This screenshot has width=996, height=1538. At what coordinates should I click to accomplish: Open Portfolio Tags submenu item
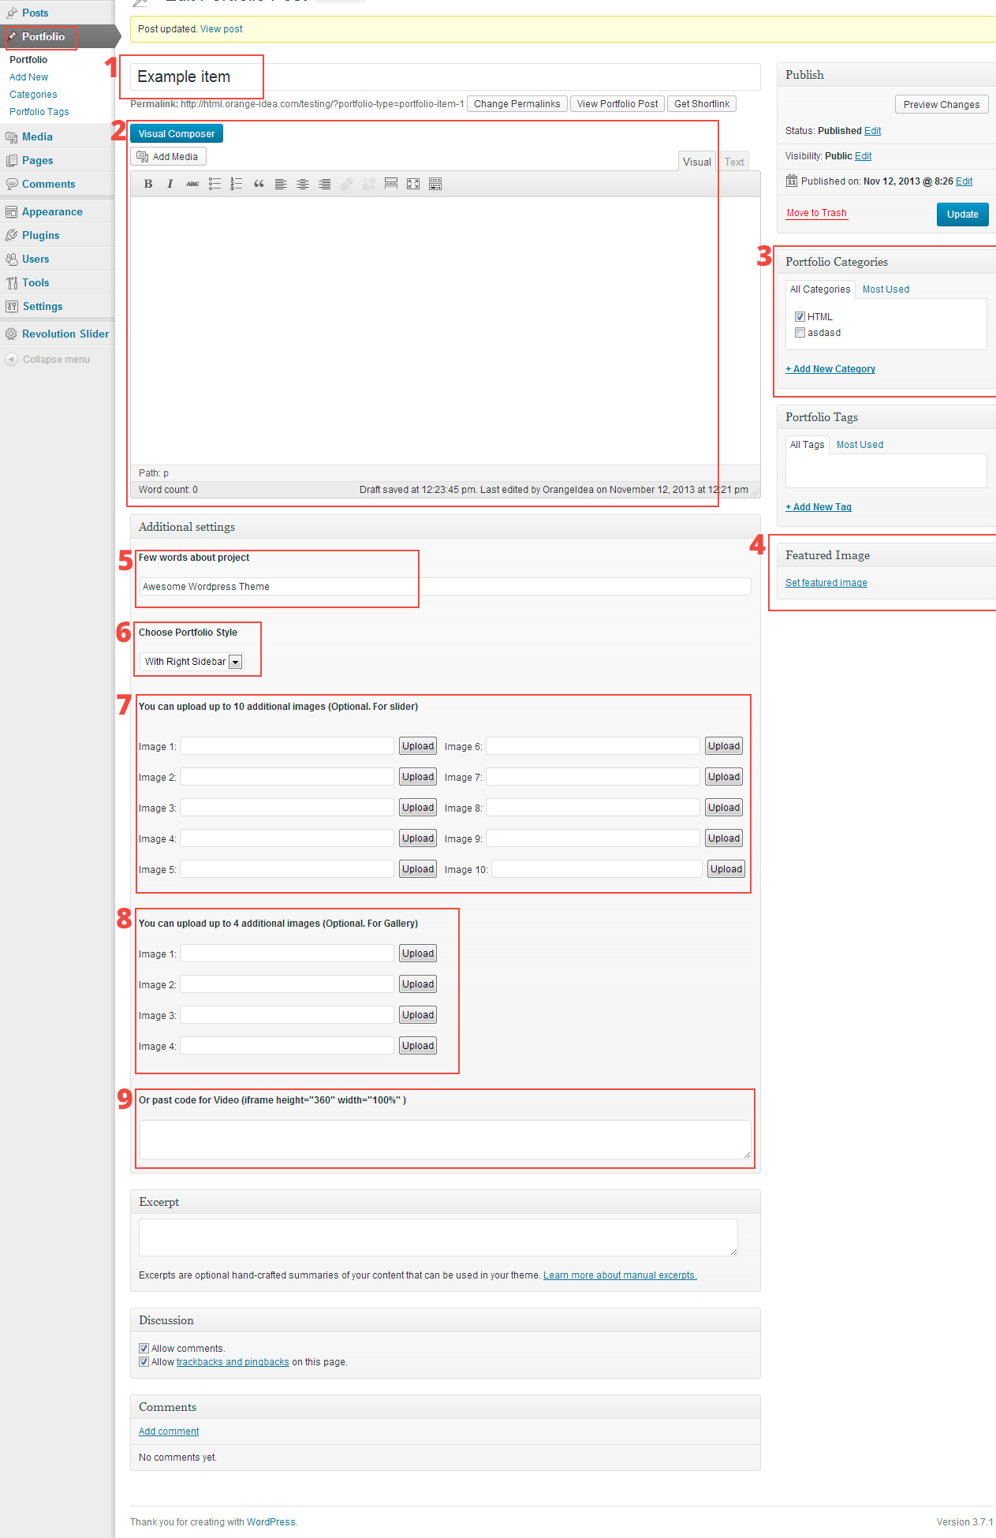tap(39, 112)
